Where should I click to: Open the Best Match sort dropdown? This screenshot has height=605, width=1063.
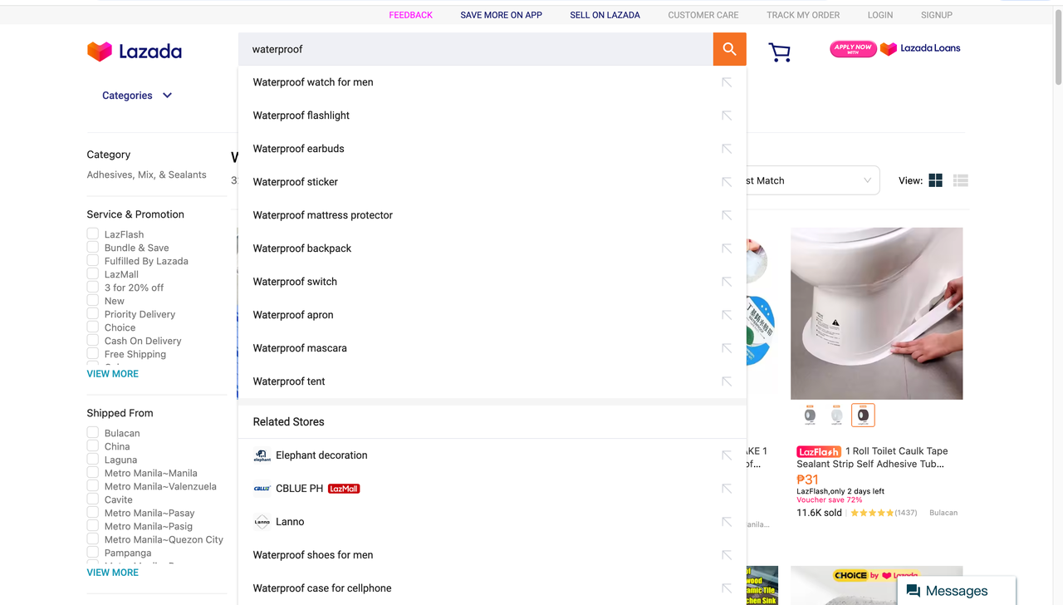pyautogui.click(x=810, y=180)
